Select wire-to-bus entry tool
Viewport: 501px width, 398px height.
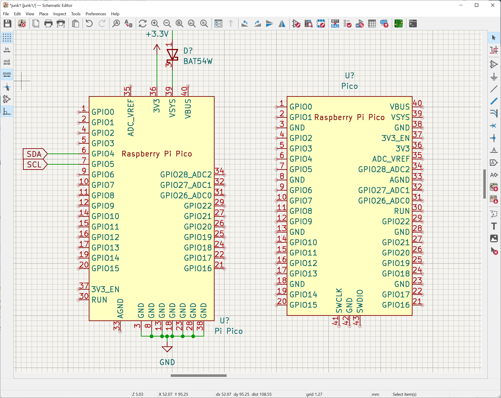494,114
